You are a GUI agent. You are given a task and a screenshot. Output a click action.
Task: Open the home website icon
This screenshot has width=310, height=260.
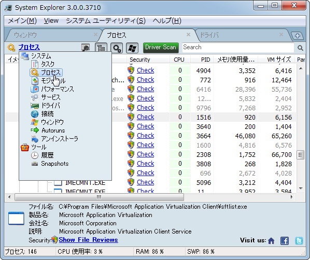point(271,241)
